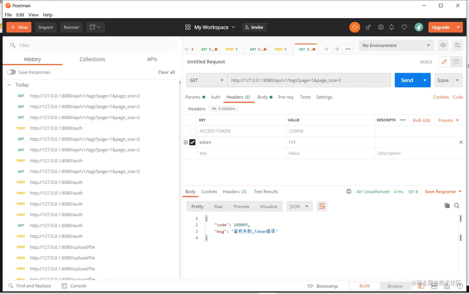Open the comments icon
This screenshot has height=294, width=469.
[456, 62]
